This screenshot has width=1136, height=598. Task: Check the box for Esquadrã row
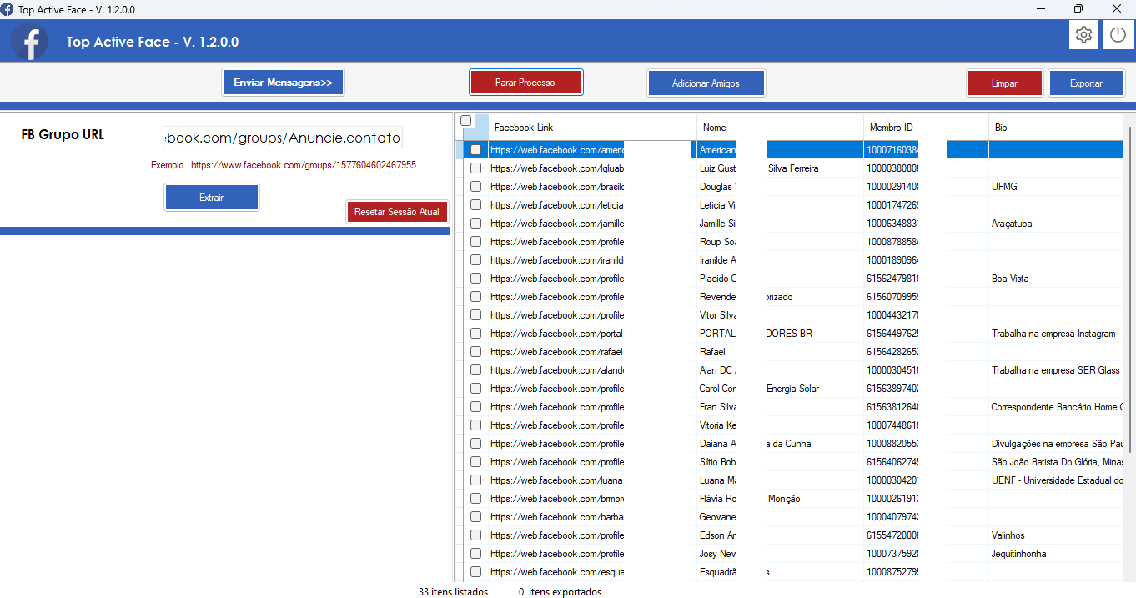475,572
